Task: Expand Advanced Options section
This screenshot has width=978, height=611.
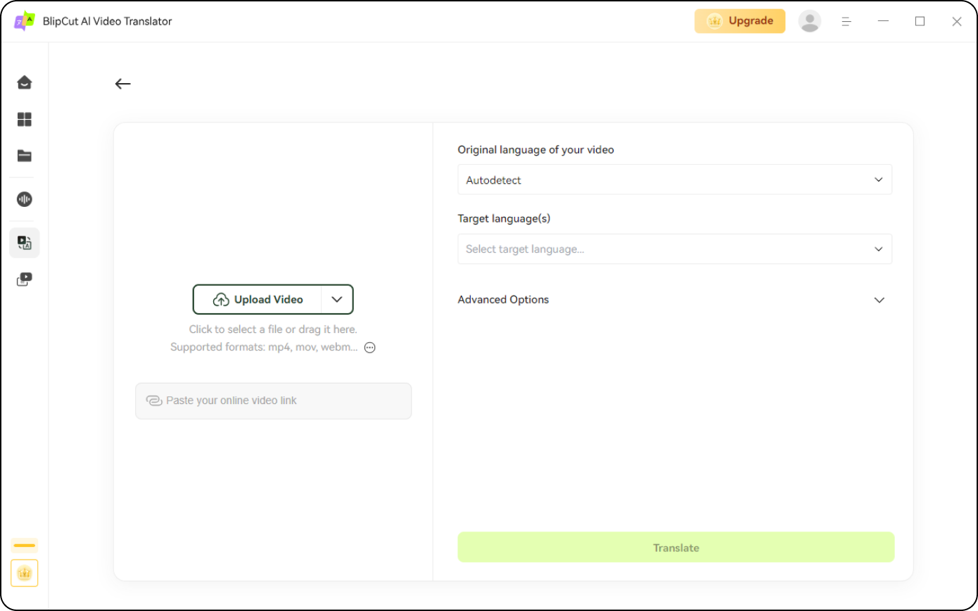Action: pyautogui.click(x=879, y=300)
